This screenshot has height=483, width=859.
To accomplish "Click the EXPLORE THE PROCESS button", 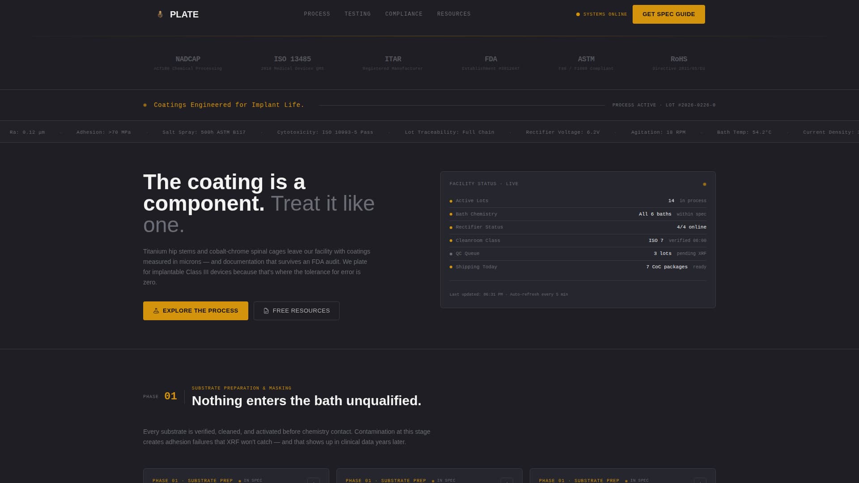I will coord(196,310).
